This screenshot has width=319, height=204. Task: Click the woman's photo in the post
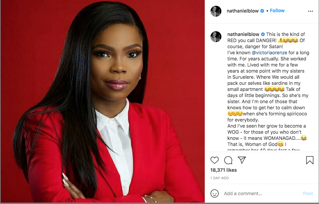point(103,101)
